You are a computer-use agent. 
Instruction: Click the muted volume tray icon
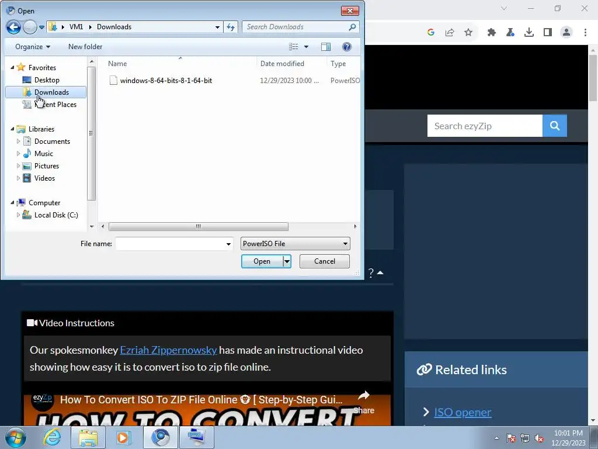(x=539, y=438)
